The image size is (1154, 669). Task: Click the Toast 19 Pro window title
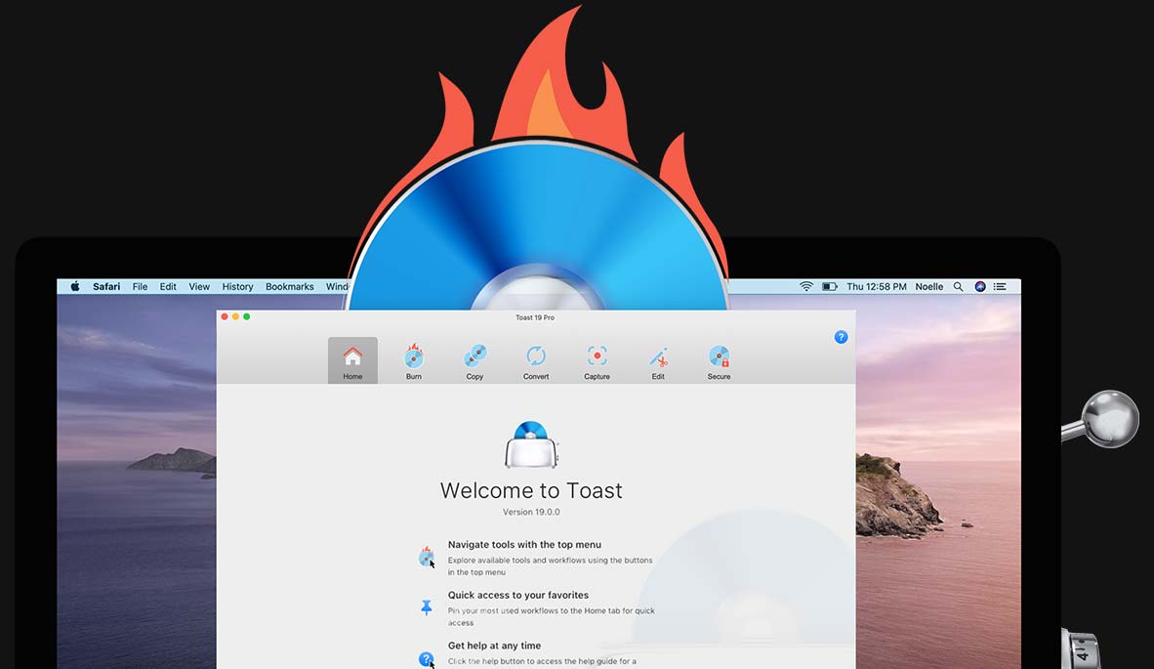535,317
